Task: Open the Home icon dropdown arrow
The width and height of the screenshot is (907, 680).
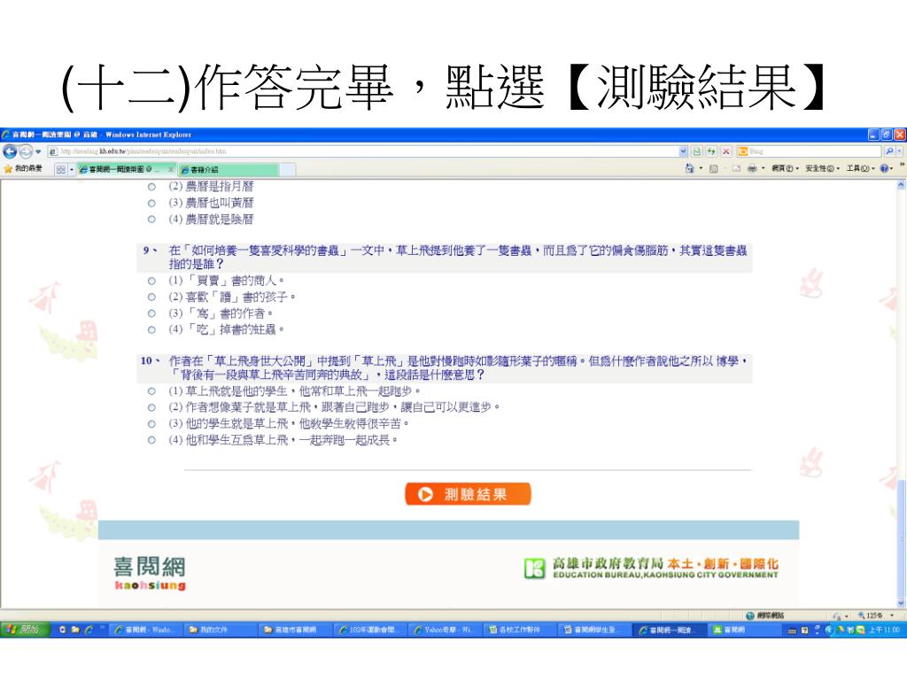Action: point(702,169)
